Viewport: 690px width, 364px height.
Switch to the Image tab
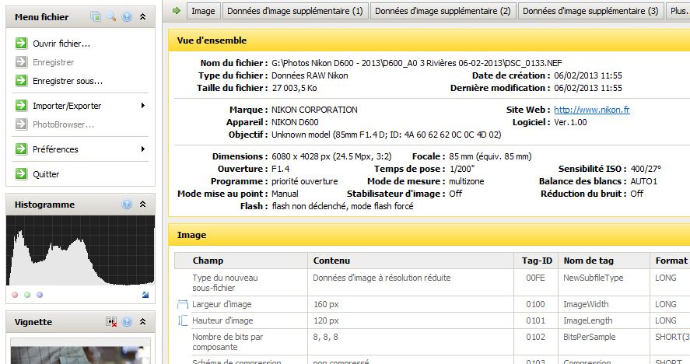coord(203,11)
